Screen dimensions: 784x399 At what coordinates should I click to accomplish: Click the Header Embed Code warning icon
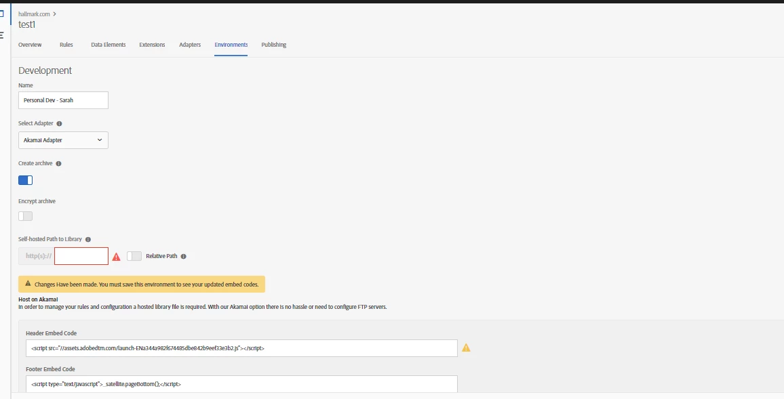click(x=466, y=348)
